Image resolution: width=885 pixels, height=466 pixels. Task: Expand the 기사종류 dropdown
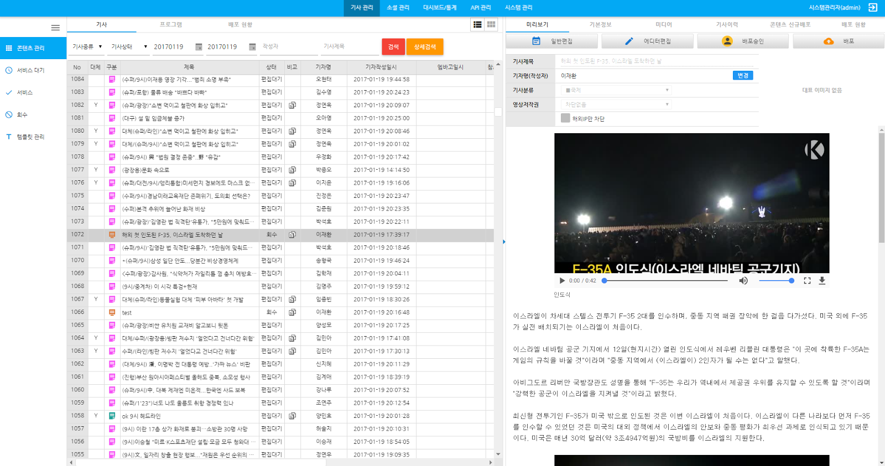[x=87, y=47]
